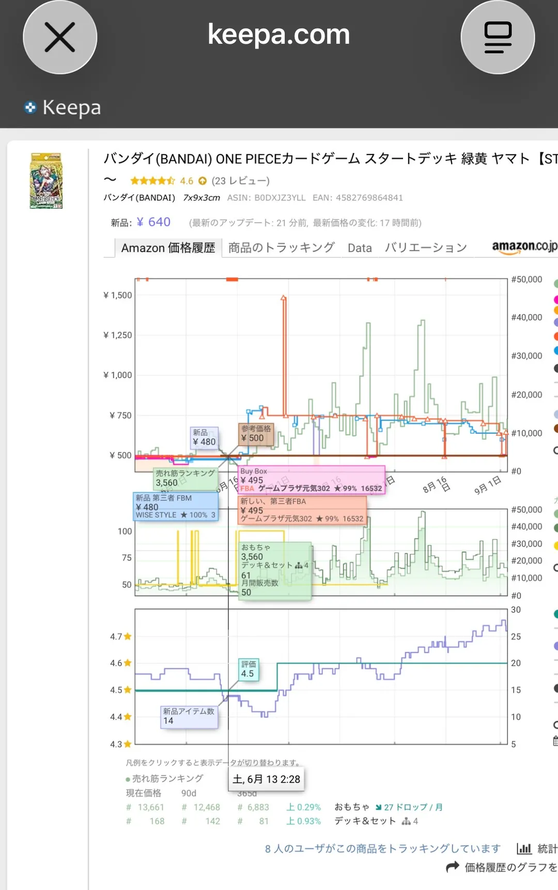This screenshot has width=558, height=890.
Task: Switch to the 商品のトラッキング tab
Action: tap(282, 248)
